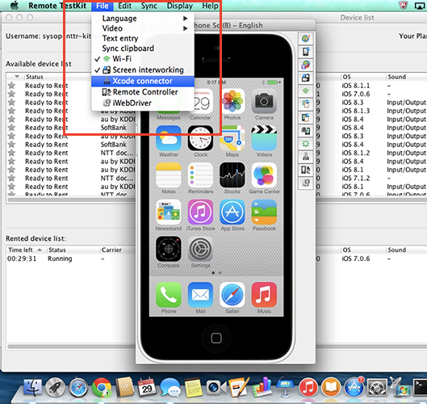427x404 pixels.
Task: Click the camera-and-phone screenshot toolbar icon
Action: pos(306,131)
